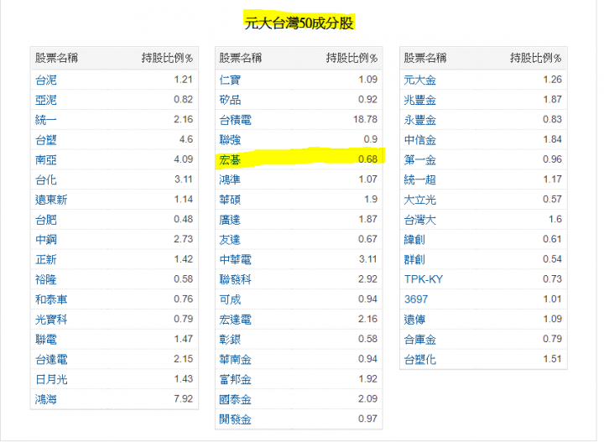Screen dimensions: 604x442
Task: Open the 台灣大 stock link
Action: point(420,220)
